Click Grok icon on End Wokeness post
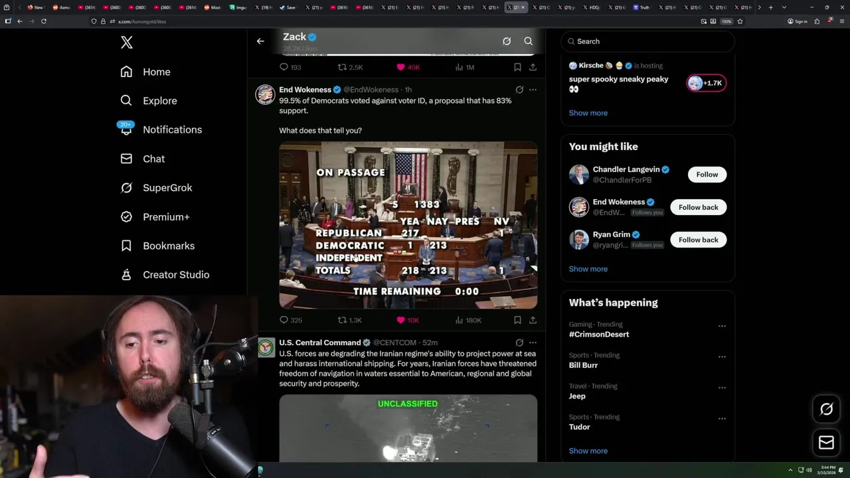850x478 pixels. point(519,90)
